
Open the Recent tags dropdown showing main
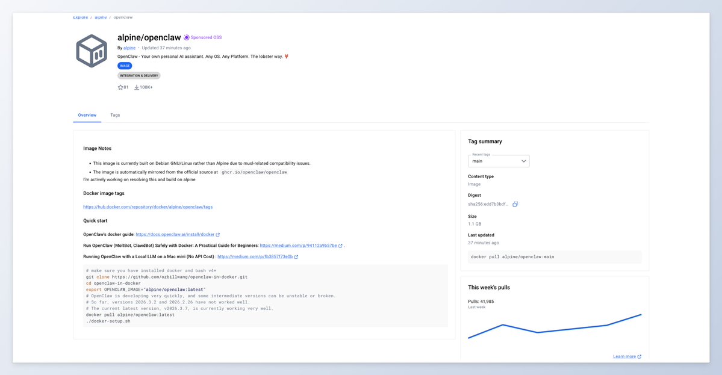[499, 161]
